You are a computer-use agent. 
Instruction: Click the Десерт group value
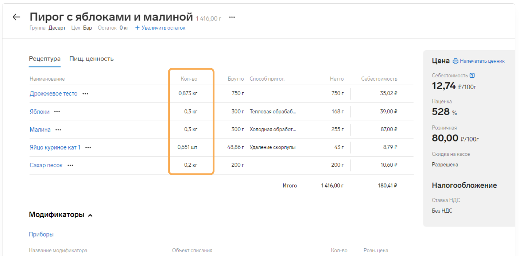click(57, 28)
